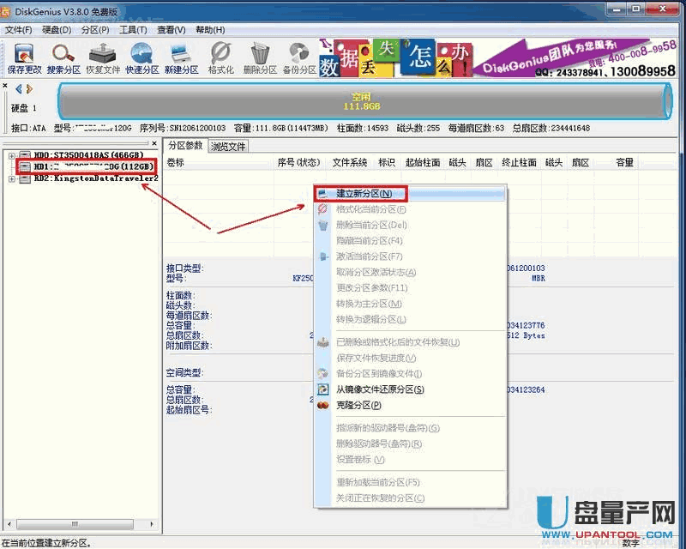Screen dimensions: 686x549
Task: Choose 建立新分区(N) from context menu
Action: 364,194
